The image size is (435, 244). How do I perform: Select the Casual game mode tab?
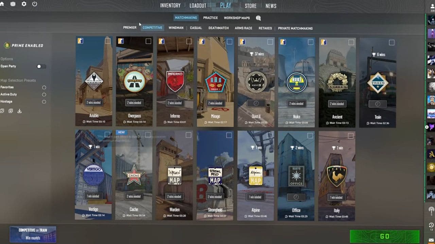click(196, 28)
